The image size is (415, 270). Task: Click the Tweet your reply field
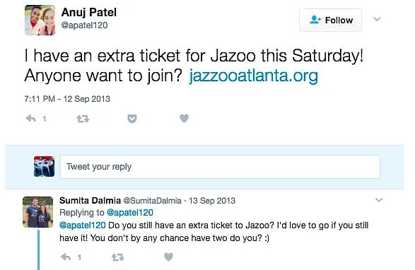[x=220, y=167]
